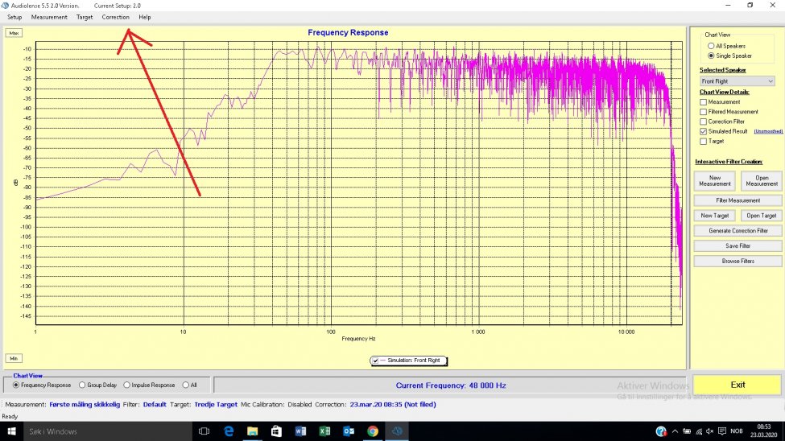The image size is (785, 441).
Task: Click the yellow Exit button
Action: coord(737,385)
